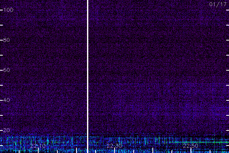Click the white vertical marker line in spectrogram
The height and width of the screenshot is (153, 229).
[88, 76]
